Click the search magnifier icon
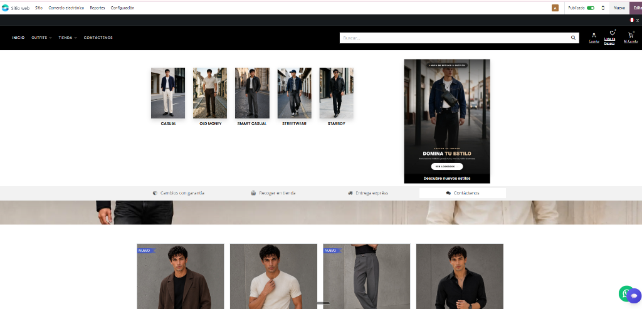Screen dimensions: 642x309 coord(573,38)
